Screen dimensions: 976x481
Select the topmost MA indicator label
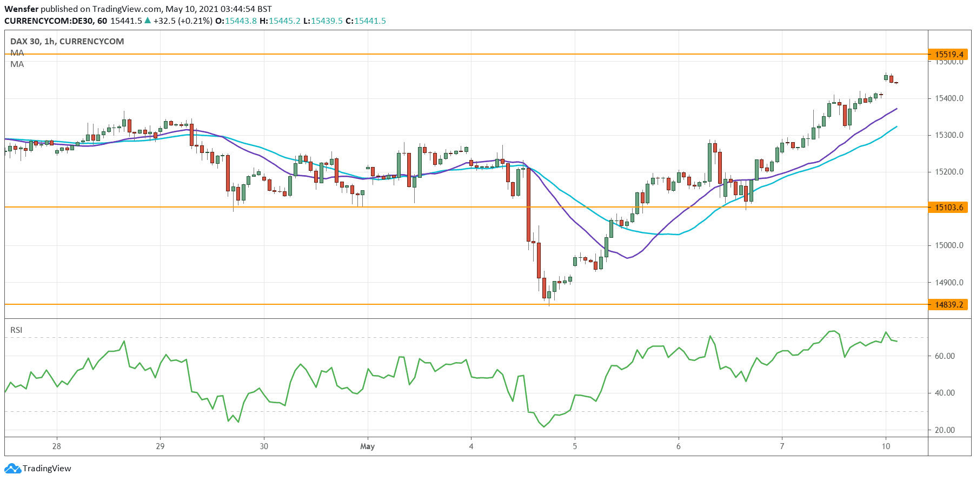[17, 53]
